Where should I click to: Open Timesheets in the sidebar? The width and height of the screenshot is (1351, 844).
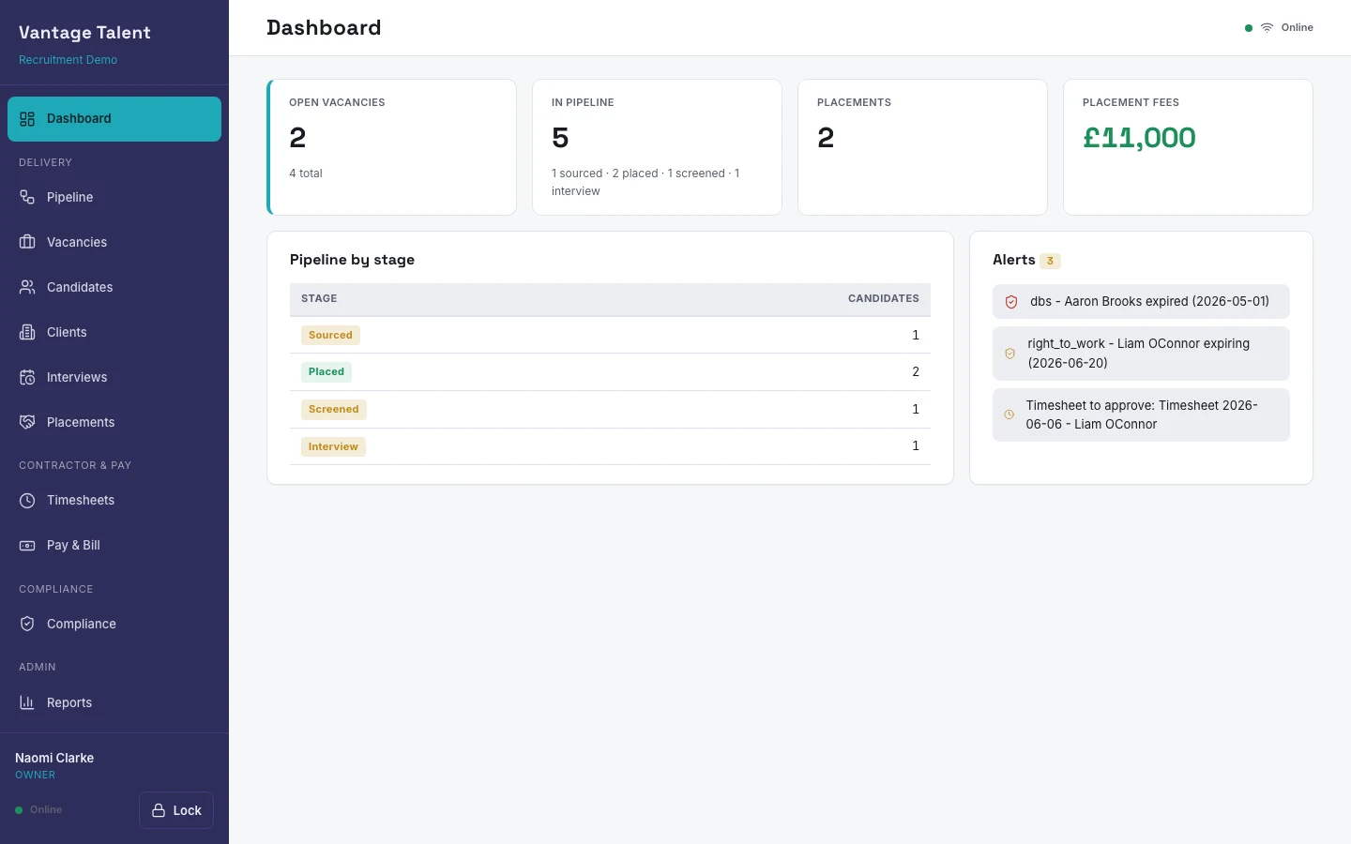click(114, 501)
